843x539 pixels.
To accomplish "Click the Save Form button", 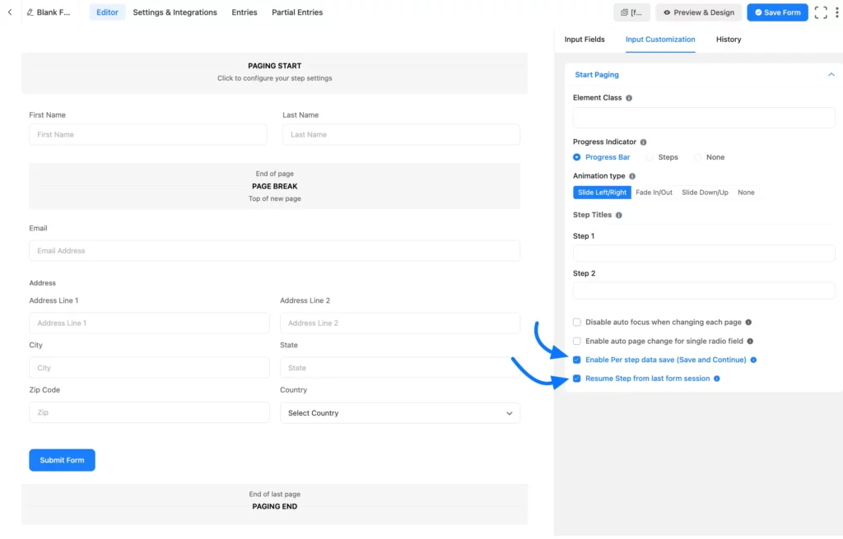I will (x=776, y=12).
